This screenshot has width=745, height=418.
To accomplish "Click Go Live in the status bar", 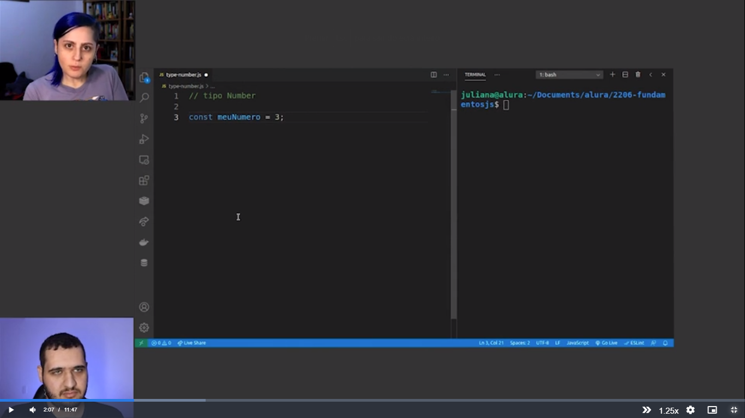I will [606, 343].
